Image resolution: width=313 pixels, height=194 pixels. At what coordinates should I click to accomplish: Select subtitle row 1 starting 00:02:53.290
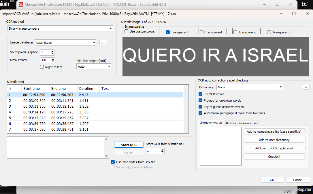tap(95, 95)
